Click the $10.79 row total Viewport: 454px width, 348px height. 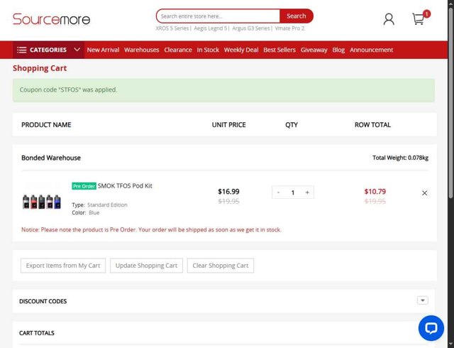click(x=375, y=192)
